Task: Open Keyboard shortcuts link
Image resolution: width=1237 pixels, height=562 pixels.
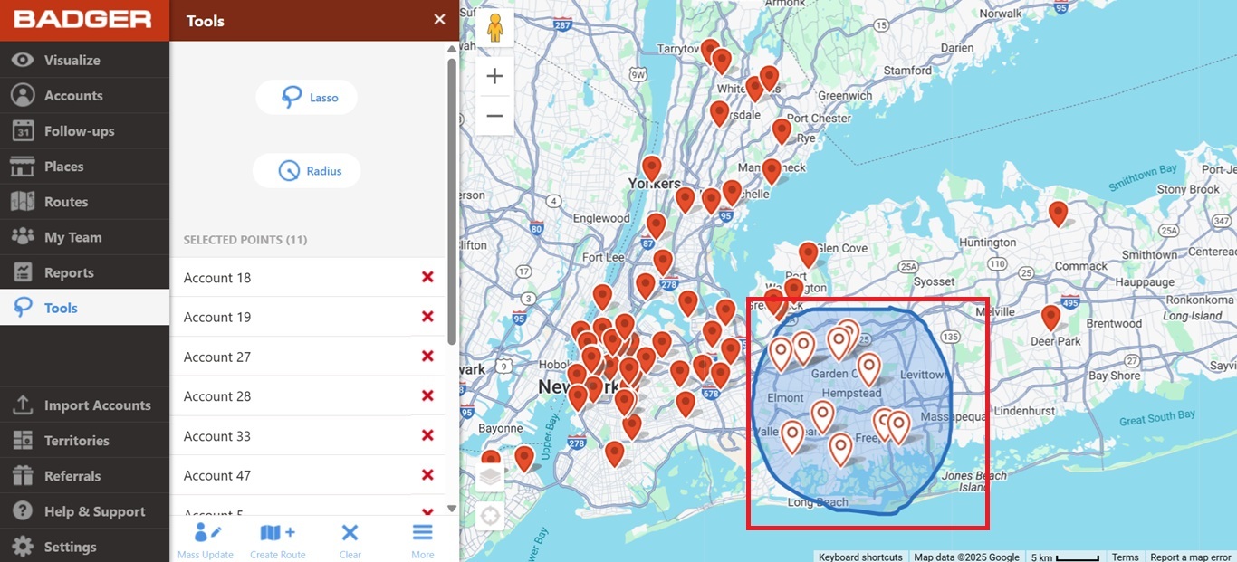Action: (860, 557)
